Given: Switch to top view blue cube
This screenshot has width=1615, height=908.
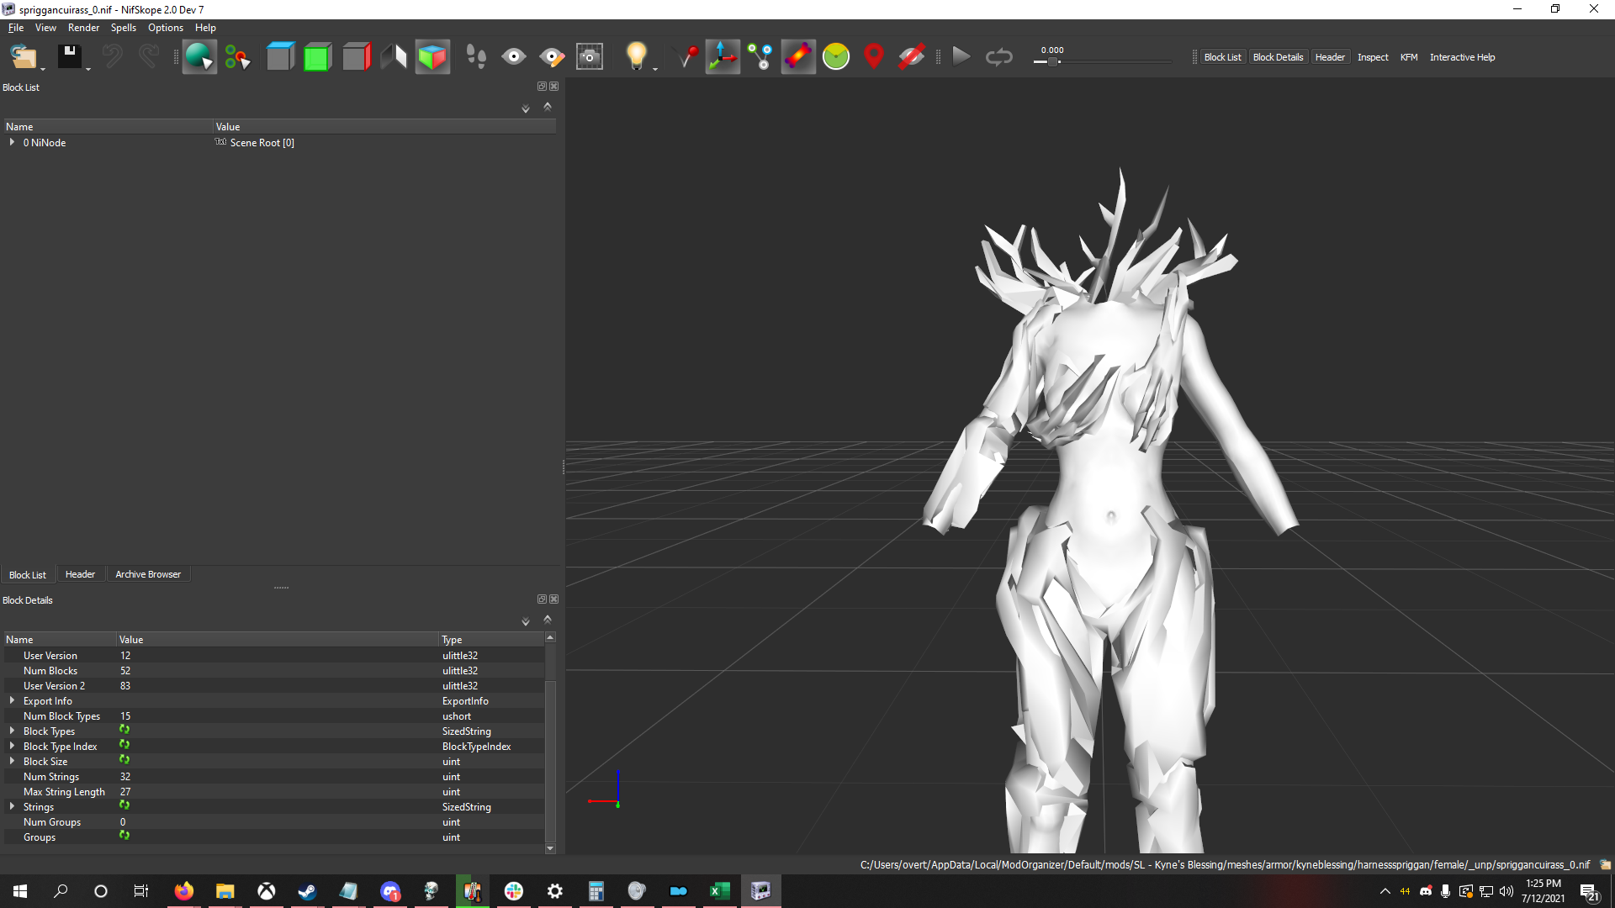Looking at the screenshot, I should [280, 57].
